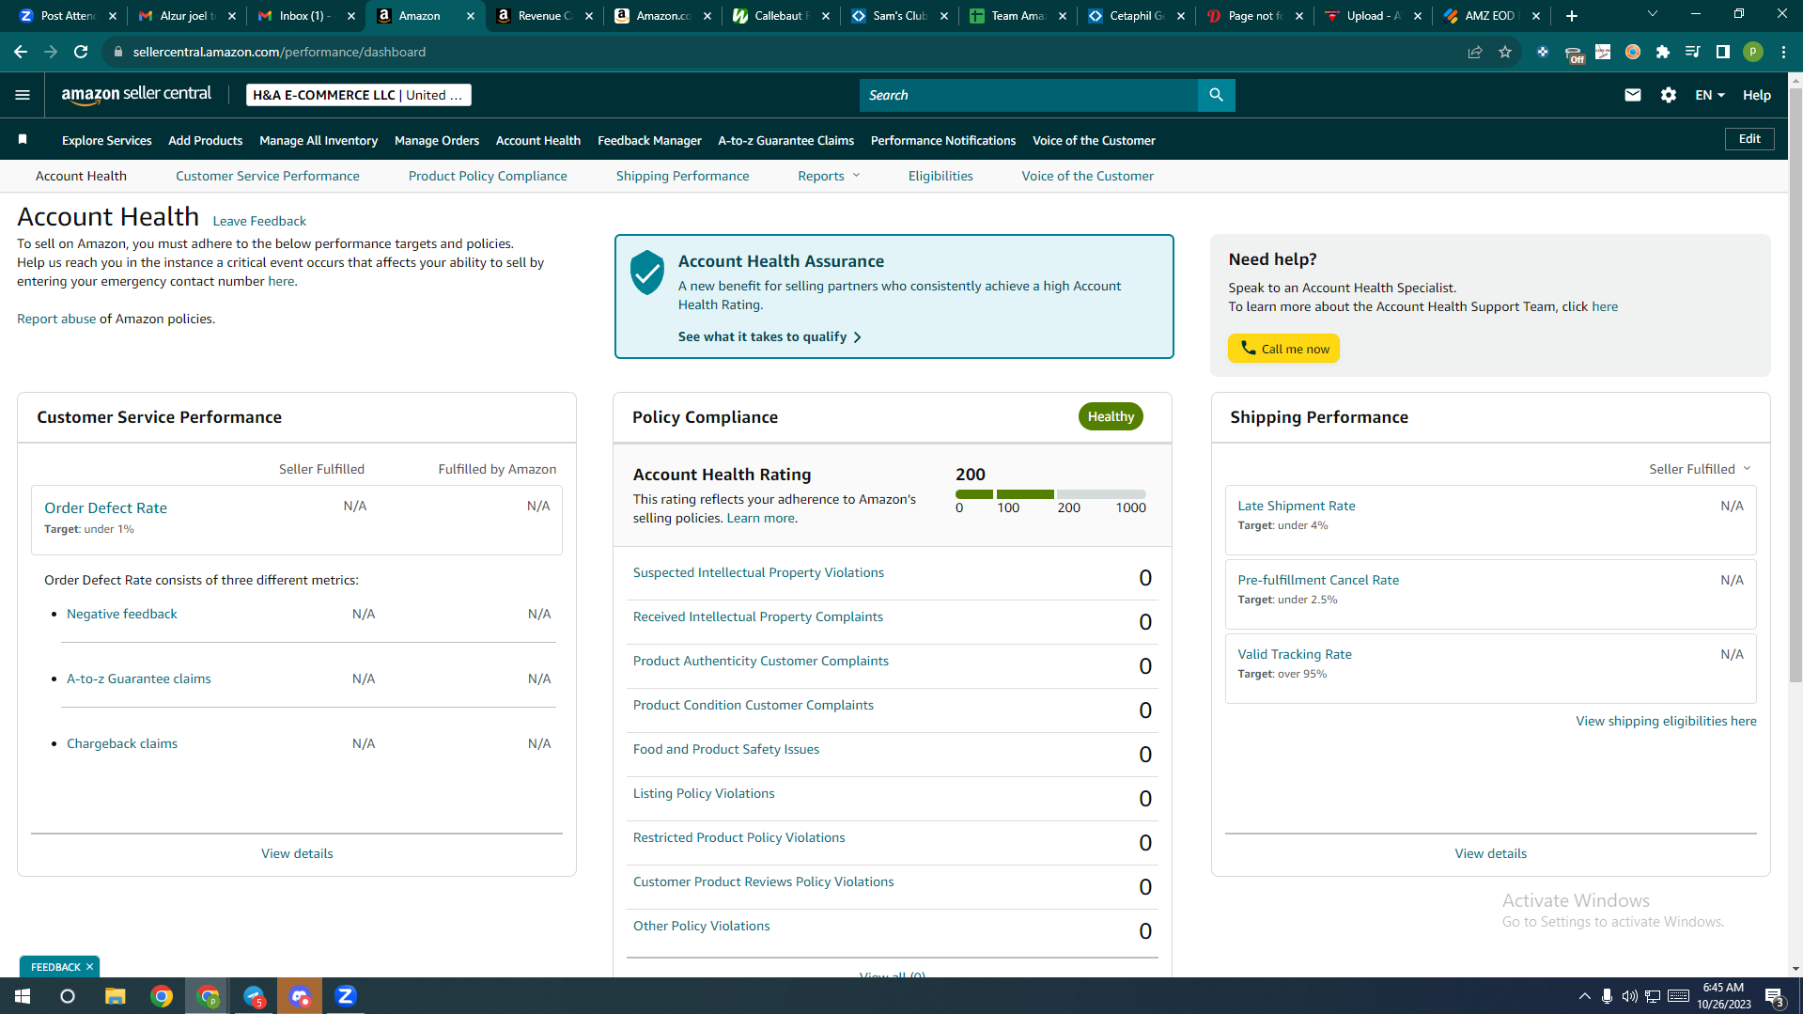Open Feedback Manager in the navigation bar

[x=649, y=140]
